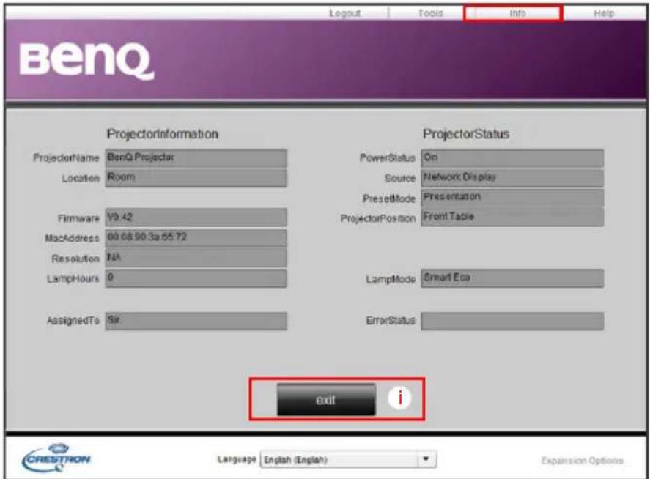This screenshot has height=479, width=650.
Task: Click the Crestron logo at the bottom
Action: click(56, 458)
